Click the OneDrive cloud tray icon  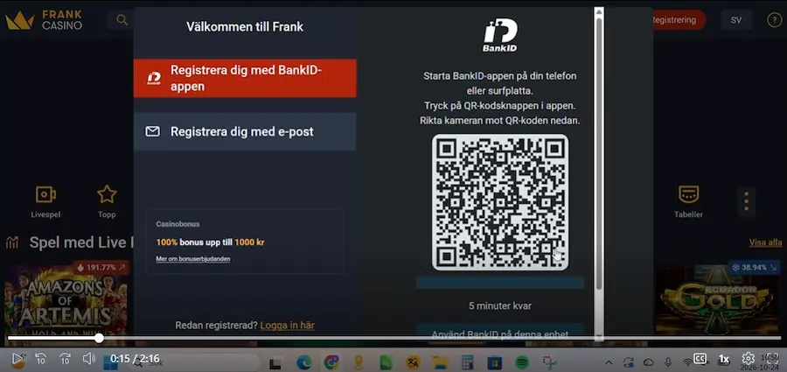[649, 362]
